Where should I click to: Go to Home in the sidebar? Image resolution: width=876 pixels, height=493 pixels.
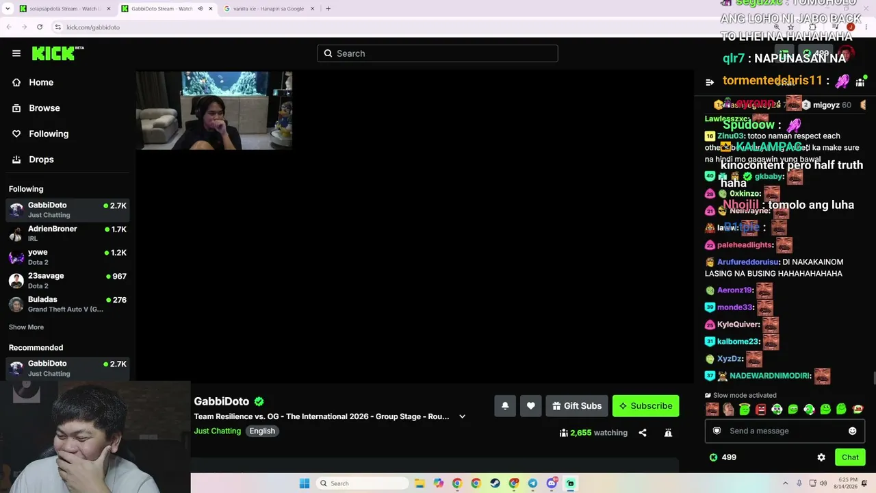41,82
